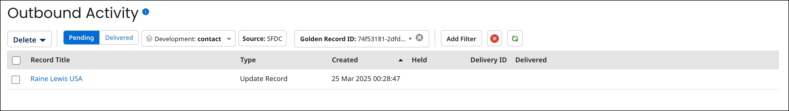Click the green refresh icon
This screenshot has height=111, width=789.
[x=515, y=39]
